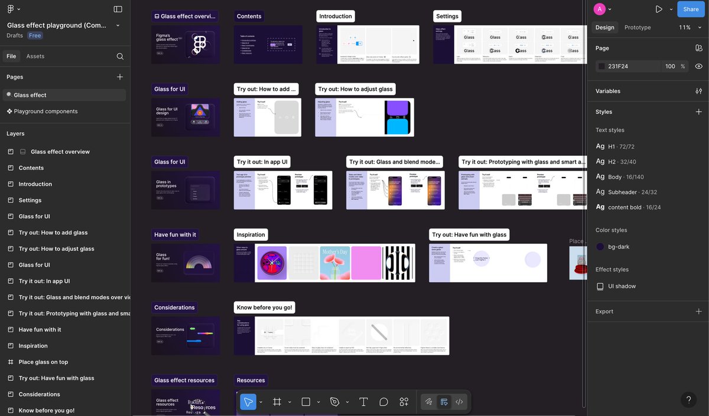
Task: Expand the Frame tool options chevron
Action: [x=290, y=402]
